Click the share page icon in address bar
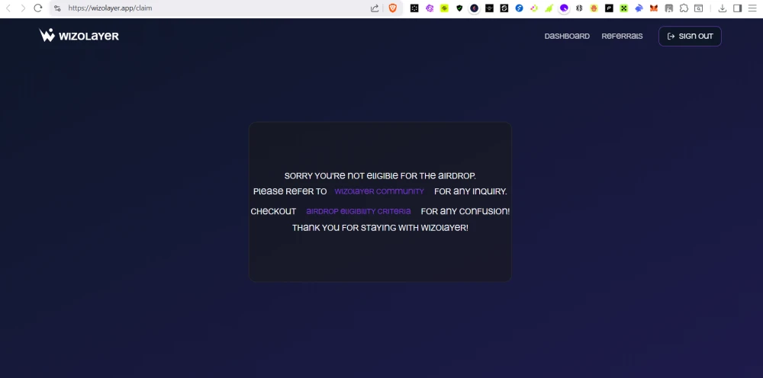Screen dimensions: 763x378 375,8
